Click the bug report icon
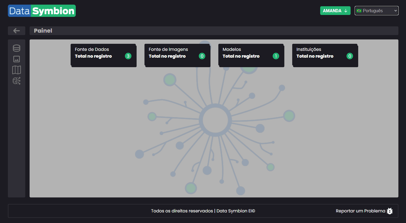The height and width of the screenshot is (223, 406). [x=390, y=211]
